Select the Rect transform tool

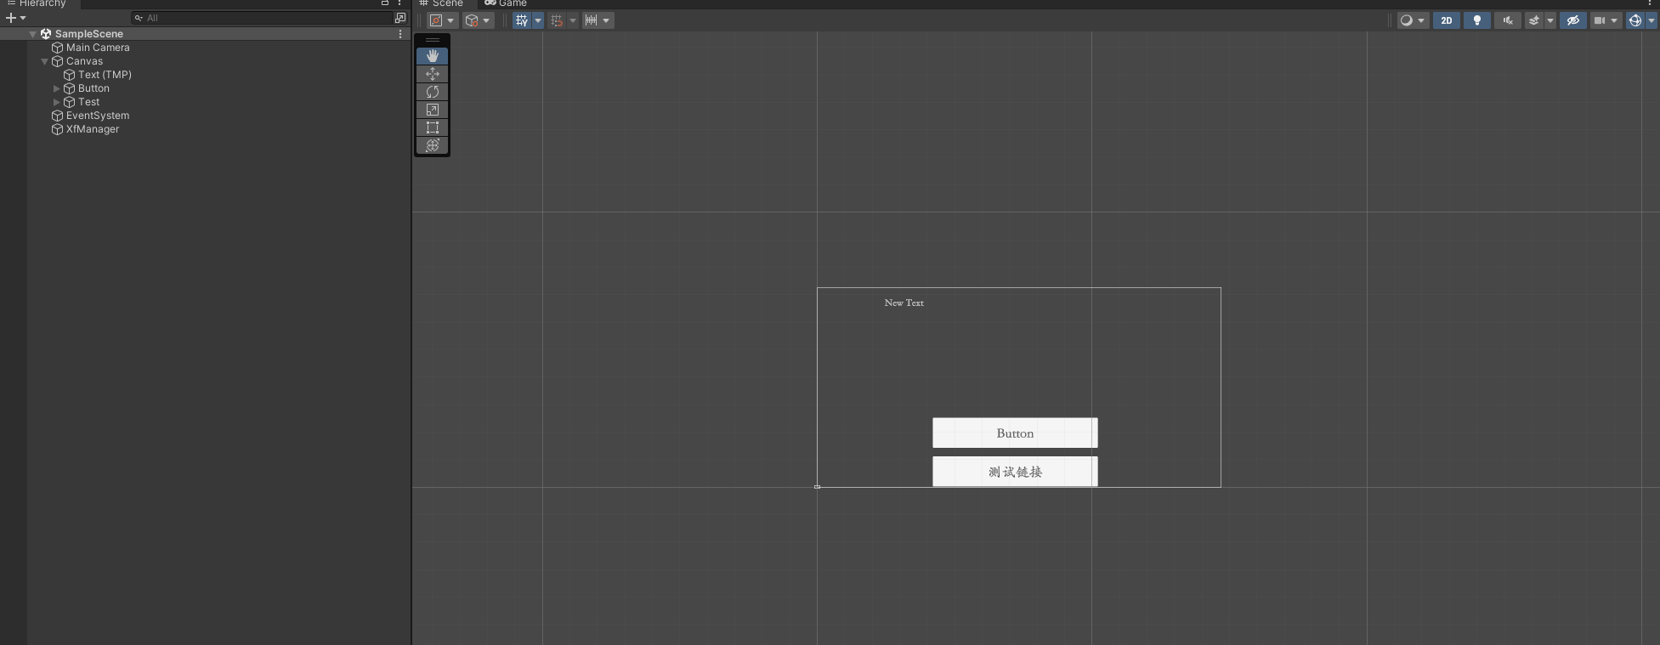433,127
